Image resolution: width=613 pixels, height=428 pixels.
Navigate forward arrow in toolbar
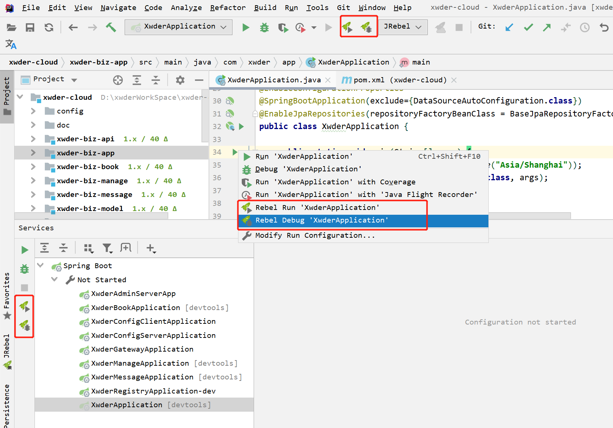click(x=92, y=27)
